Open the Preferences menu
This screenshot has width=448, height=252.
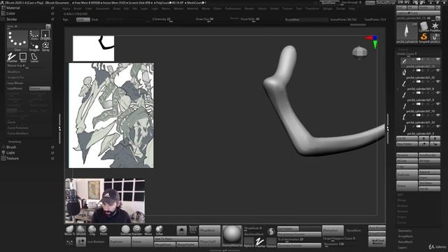(x=233, y=8)
